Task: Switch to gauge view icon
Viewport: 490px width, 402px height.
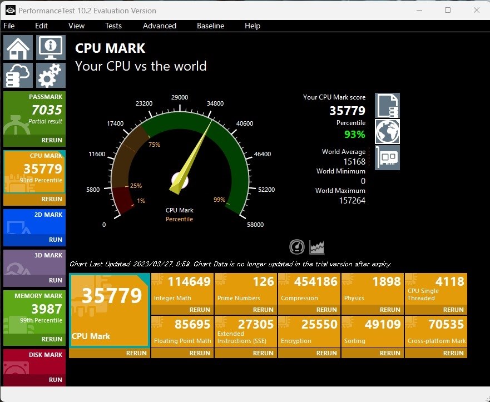Action: click(x=297, y=247)
